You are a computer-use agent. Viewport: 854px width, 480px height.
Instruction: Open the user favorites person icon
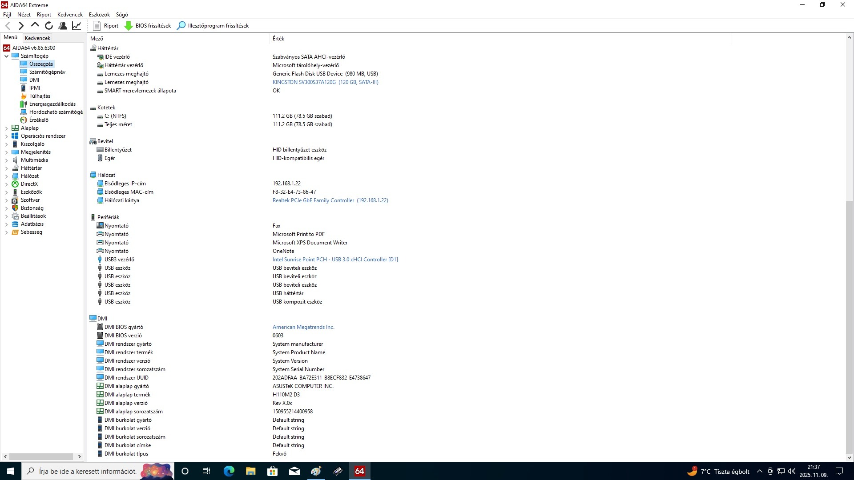tap(63, 26)
